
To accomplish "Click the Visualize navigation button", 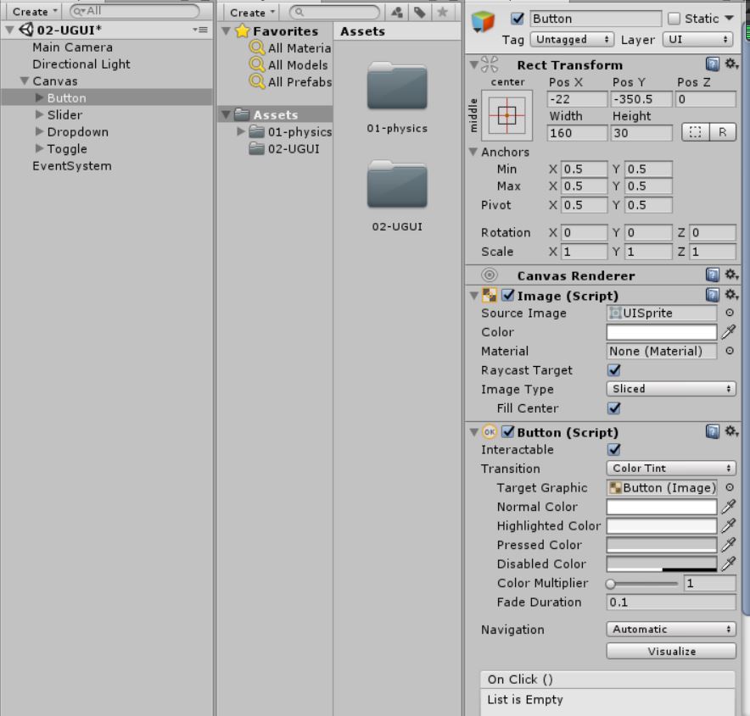I will [671, 651].
